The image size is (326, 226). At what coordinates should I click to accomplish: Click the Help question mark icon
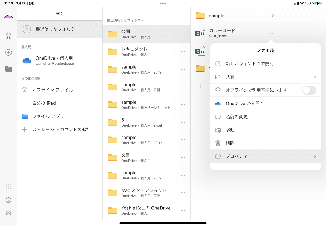[9, 200]
